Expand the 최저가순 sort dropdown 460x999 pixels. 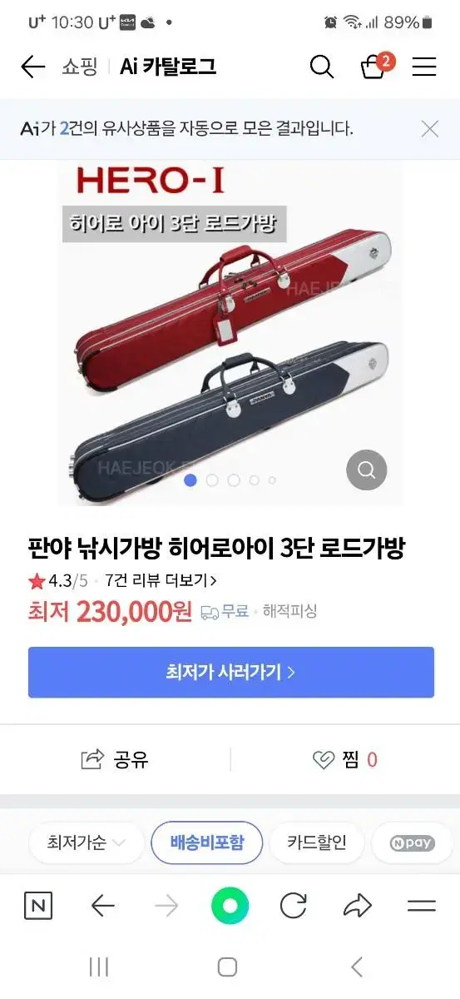[87, 842]
